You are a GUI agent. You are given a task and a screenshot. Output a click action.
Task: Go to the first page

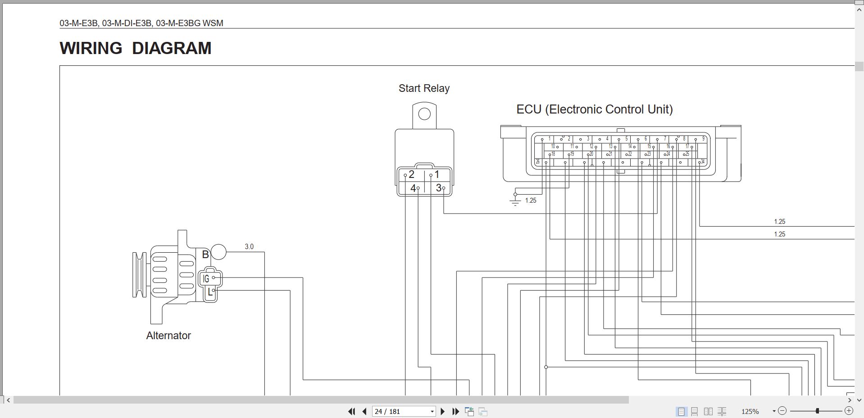click(x=352, y=411)
